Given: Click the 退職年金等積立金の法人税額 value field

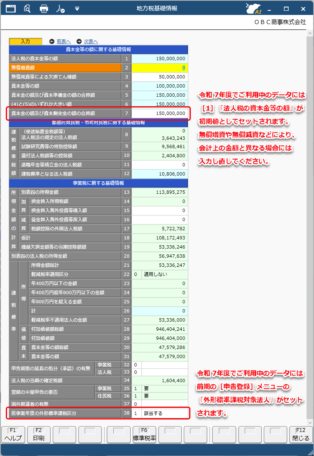Looking at the screenshot, I should [160, 165].
